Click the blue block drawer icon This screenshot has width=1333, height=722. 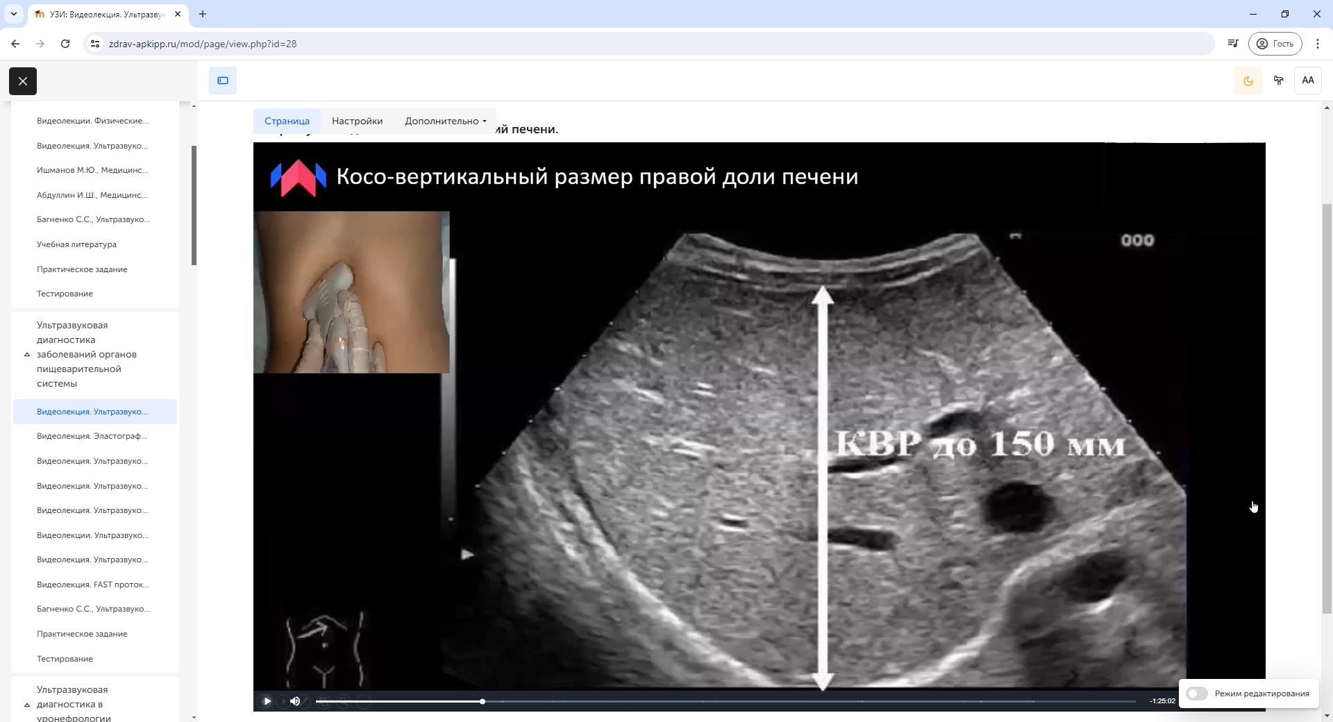(223, 81)
